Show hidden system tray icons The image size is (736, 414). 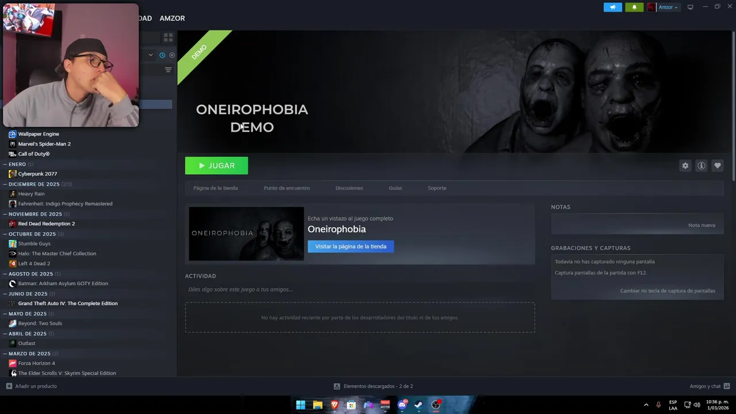[646, 405]
